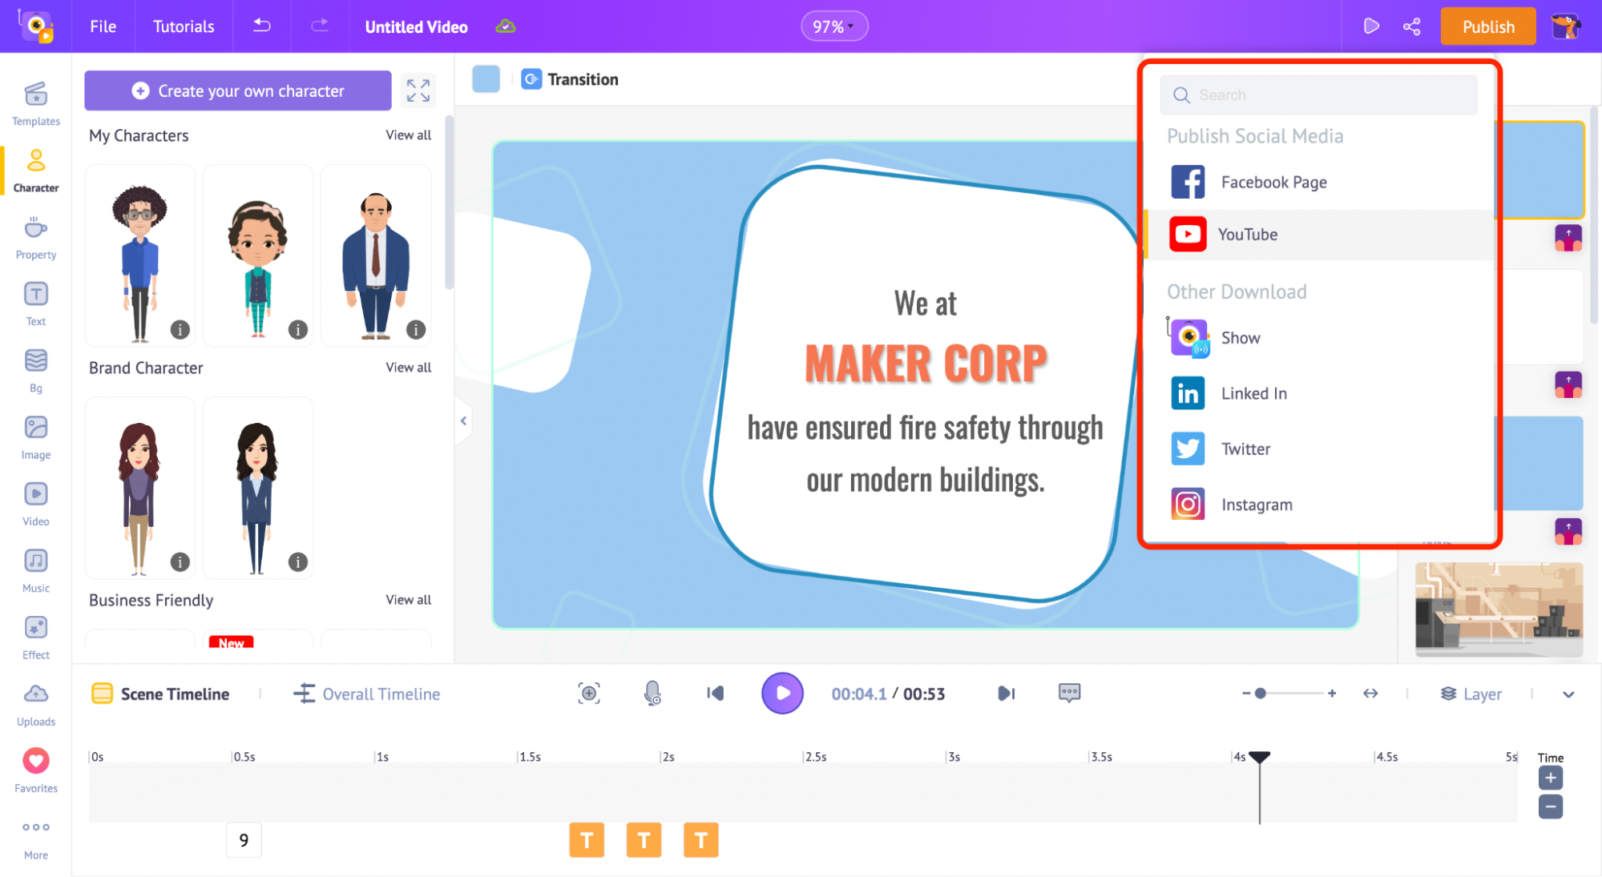Click Create your own character button
The height and width of the screenshot is (877, 1602).
(238, 91)
